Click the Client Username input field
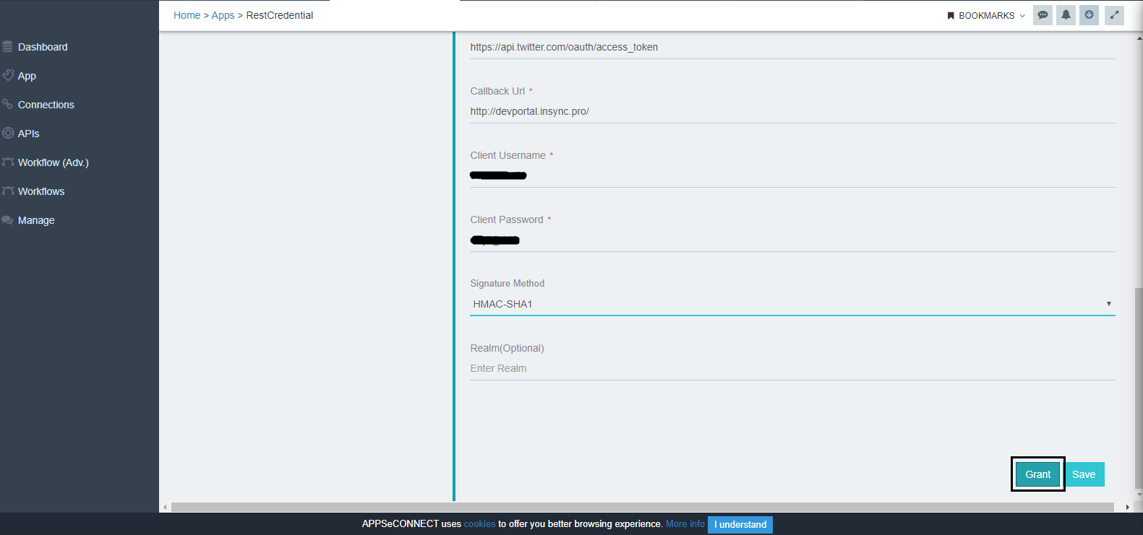Viewport: 1143px width, 535px height. coord(792,176)
